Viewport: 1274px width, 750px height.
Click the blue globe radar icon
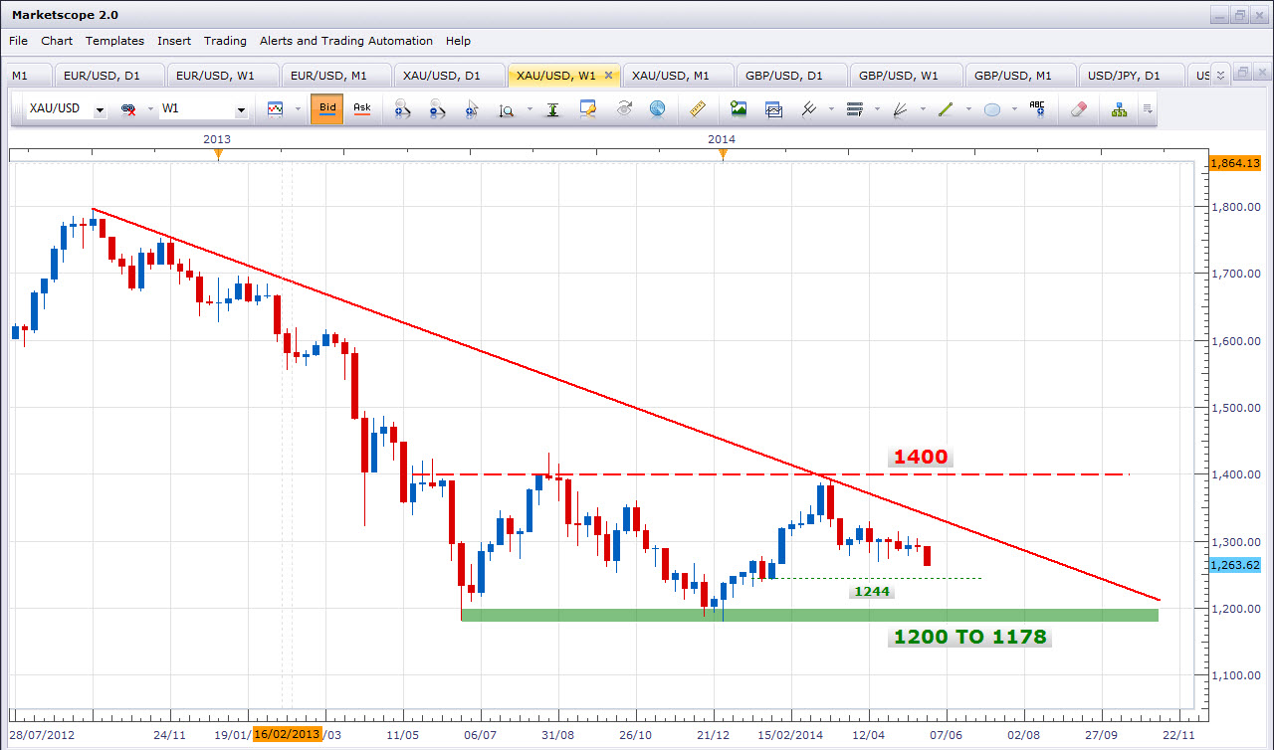[657, 109]
